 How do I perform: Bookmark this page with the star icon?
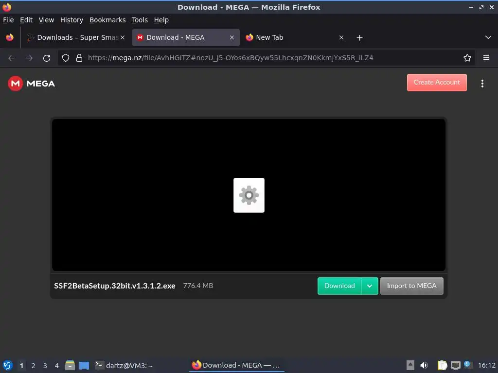pyautogui.click(x=467, y=58)
